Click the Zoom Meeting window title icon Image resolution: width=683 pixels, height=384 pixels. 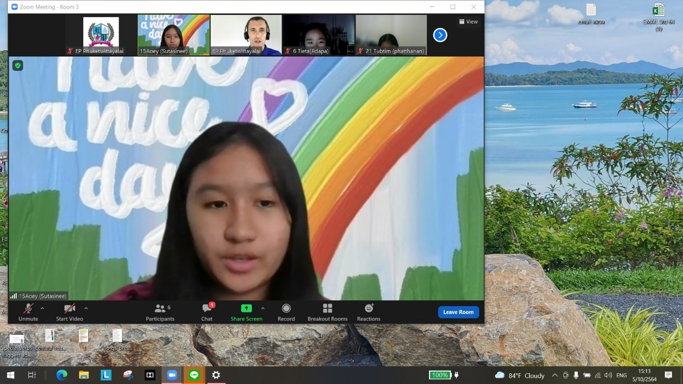pos(14,7)
